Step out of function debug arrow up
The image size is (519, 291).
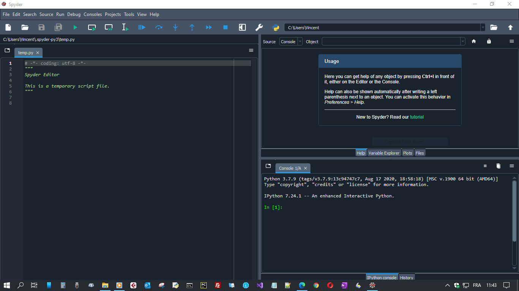tap(192, 27)
